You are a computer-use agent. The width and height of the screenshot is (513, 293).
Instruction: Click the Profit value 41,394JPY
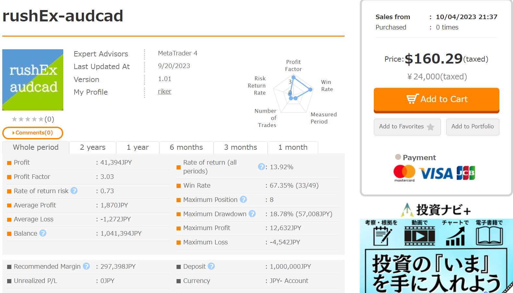tap(116, 162)
